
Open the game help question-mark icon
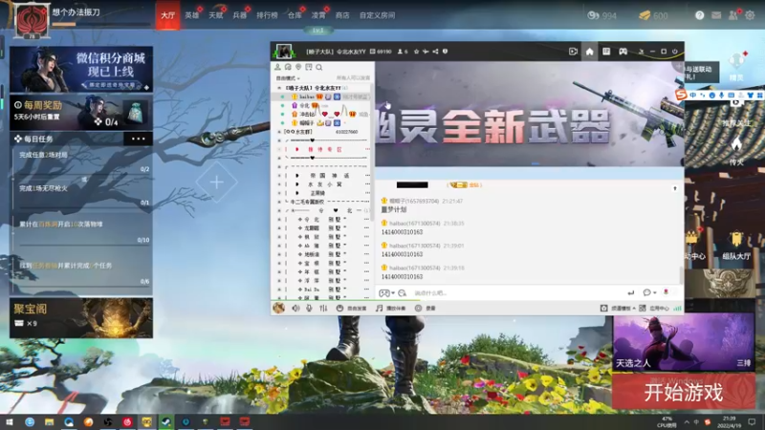pyautogui.click(x=700, y=15)
